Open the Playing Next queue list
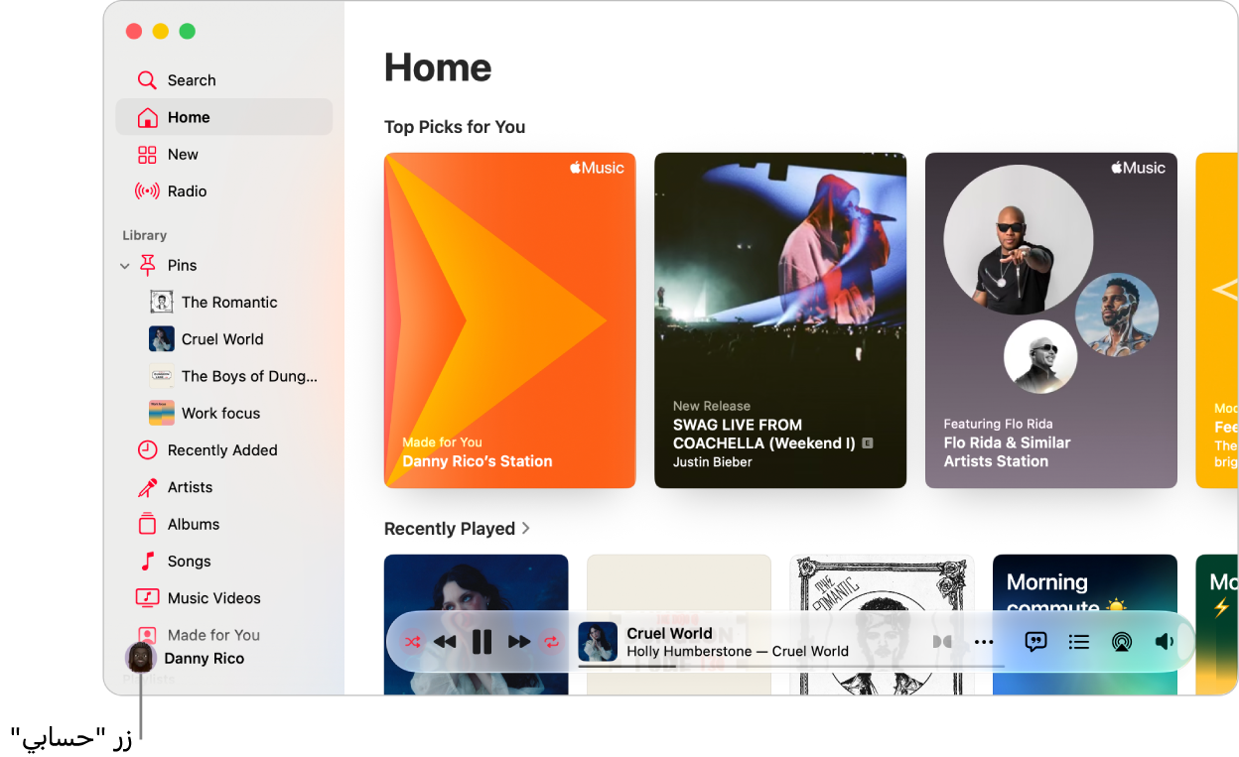This screenshot has height=757, width=1239. [x=1079, y=642]
